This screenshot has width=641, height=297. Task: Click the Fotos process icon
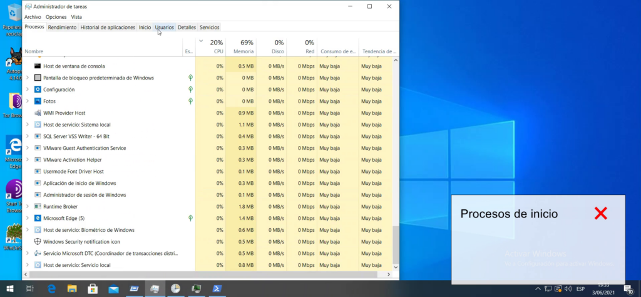click(x=38, y=101)
